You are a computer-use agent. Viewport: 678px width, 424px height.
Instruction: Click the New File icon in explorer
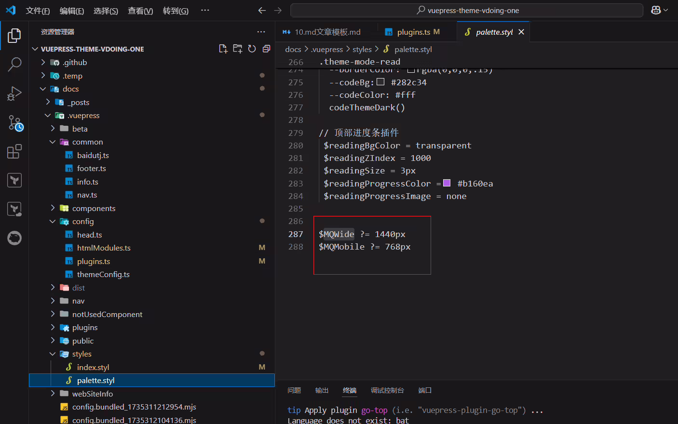point(223,49)
